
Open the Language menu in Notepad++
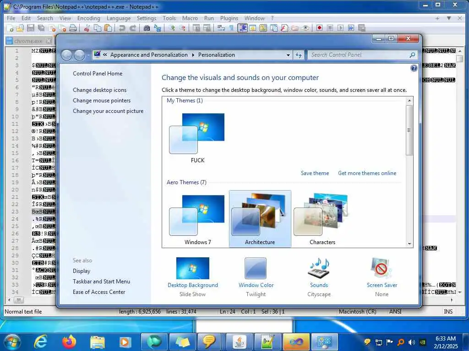pyautogui.click(x=119, y=18)
